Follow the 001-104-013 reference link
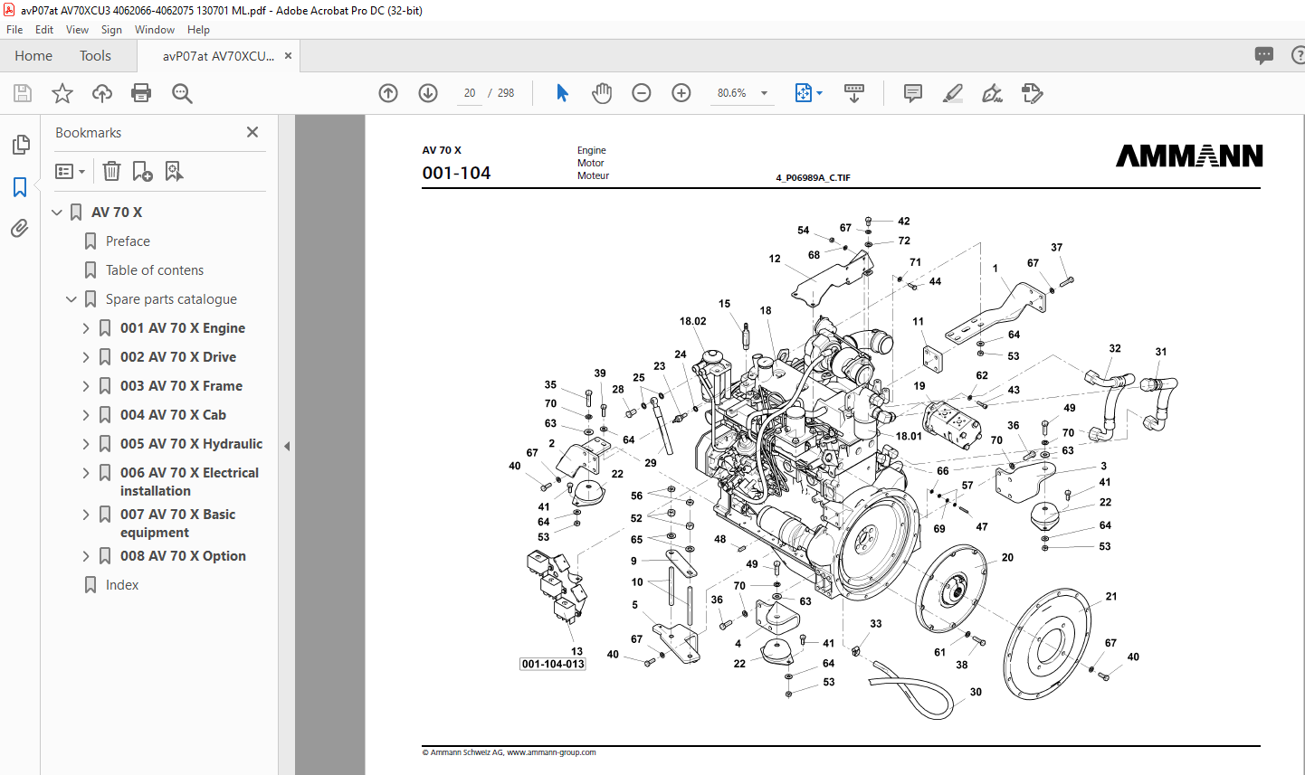 pyautogui.click(x=553, y=664)
